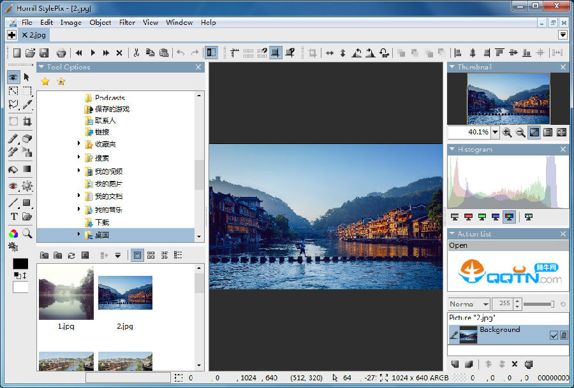Screen dimensions: 574x388
Task: Open the 1.jpg thumbnail in file browser
Action: coord(66,293)
